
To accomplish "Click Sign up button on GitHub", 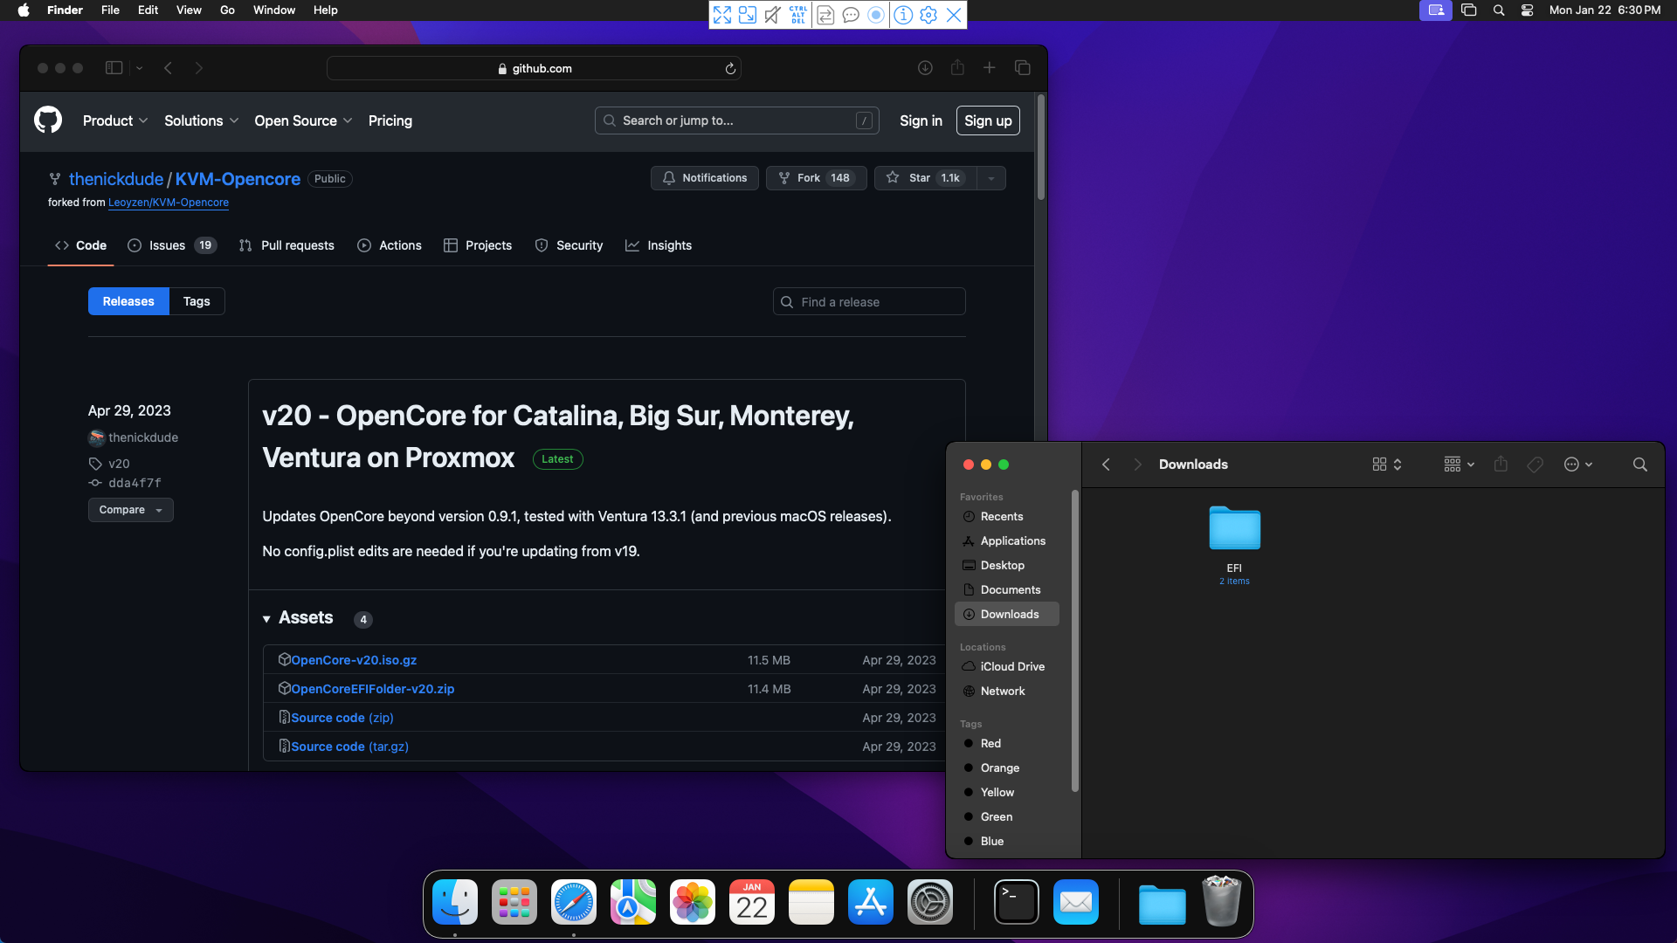I will pyautogui.click(x=988, y=120).
